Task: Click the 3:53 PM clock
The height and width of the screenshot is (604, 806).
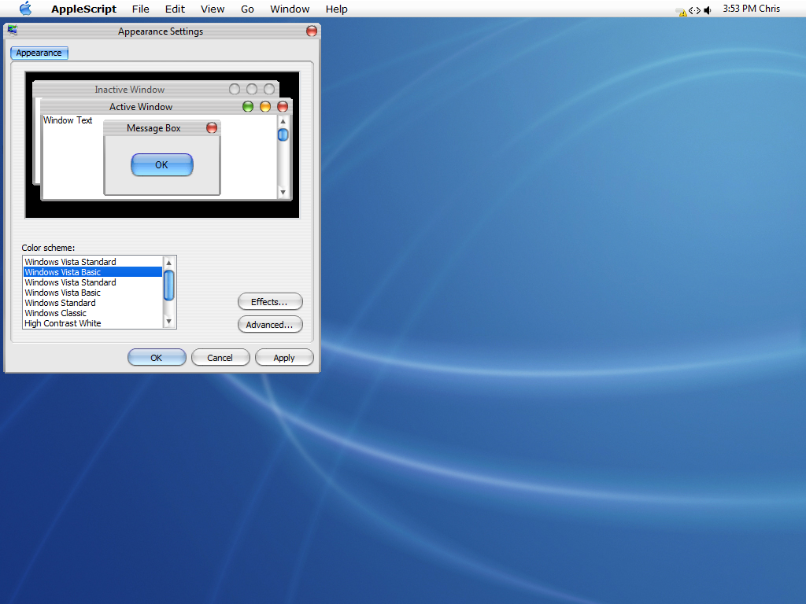Action: click(739, 9)
